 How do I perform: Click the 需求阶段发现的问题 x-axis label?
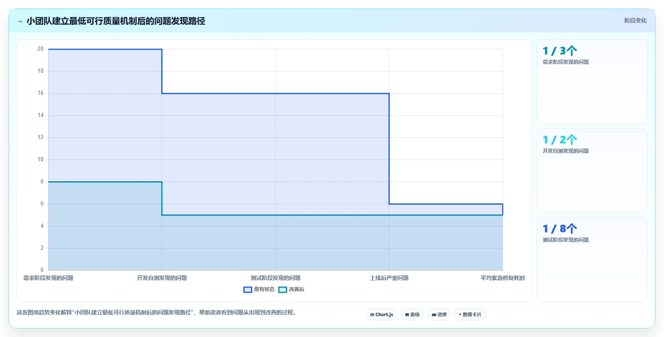click(48, 278)
